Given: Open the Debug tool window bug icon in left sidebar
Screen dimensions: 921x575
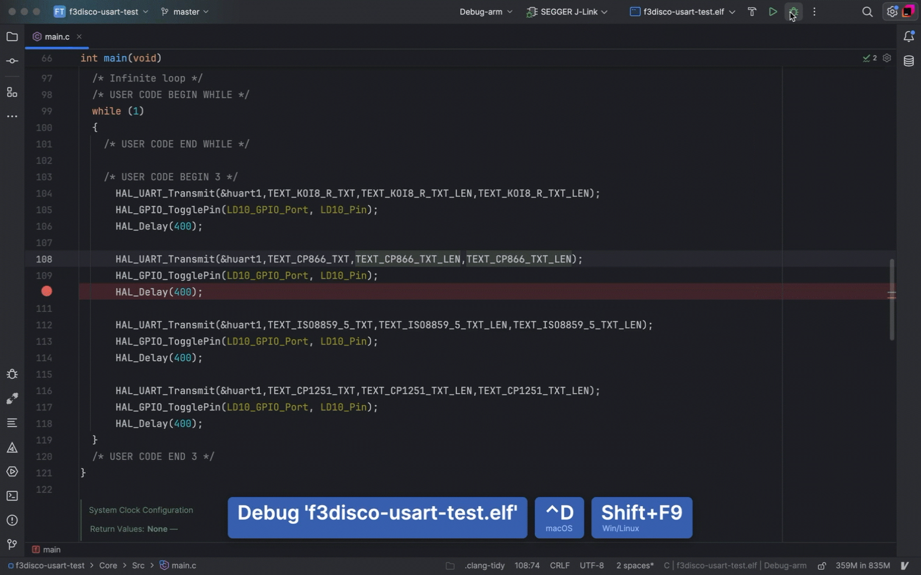Looking at the screenshot, I should 12,374.
